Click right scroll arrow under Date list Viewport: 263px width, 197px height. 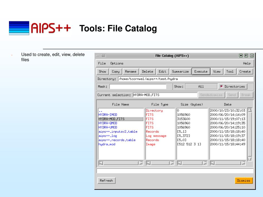click(243, 163)
